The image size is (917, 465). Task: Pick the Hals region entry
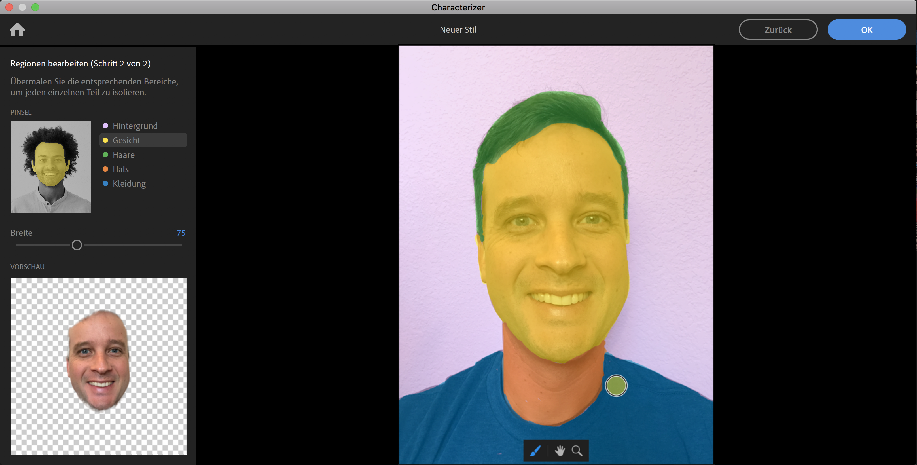(121, 169)
